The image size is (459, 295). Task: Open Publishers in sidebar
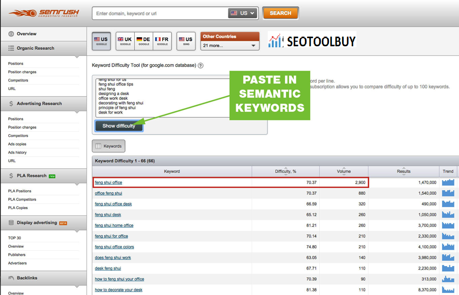tap(17, 255)
